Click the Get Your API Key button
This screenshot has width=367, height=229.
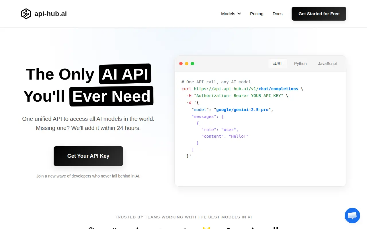(x=88, y=156)
